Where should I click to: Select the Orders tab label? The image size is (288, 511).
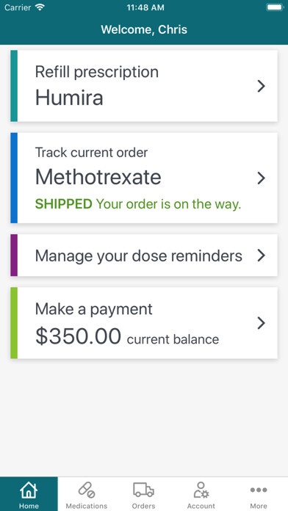coord(143,506)
